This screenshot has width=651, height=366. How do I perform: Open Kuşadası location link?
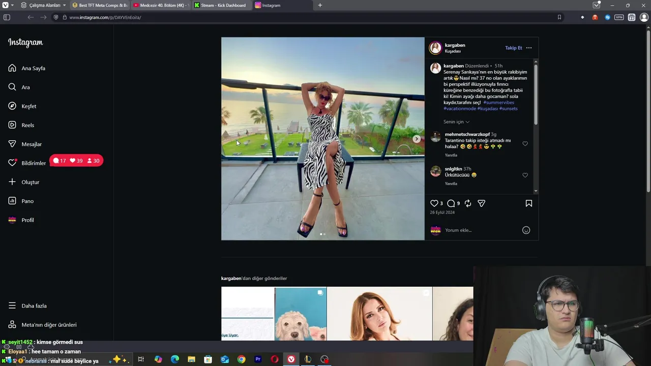(453, 51)
